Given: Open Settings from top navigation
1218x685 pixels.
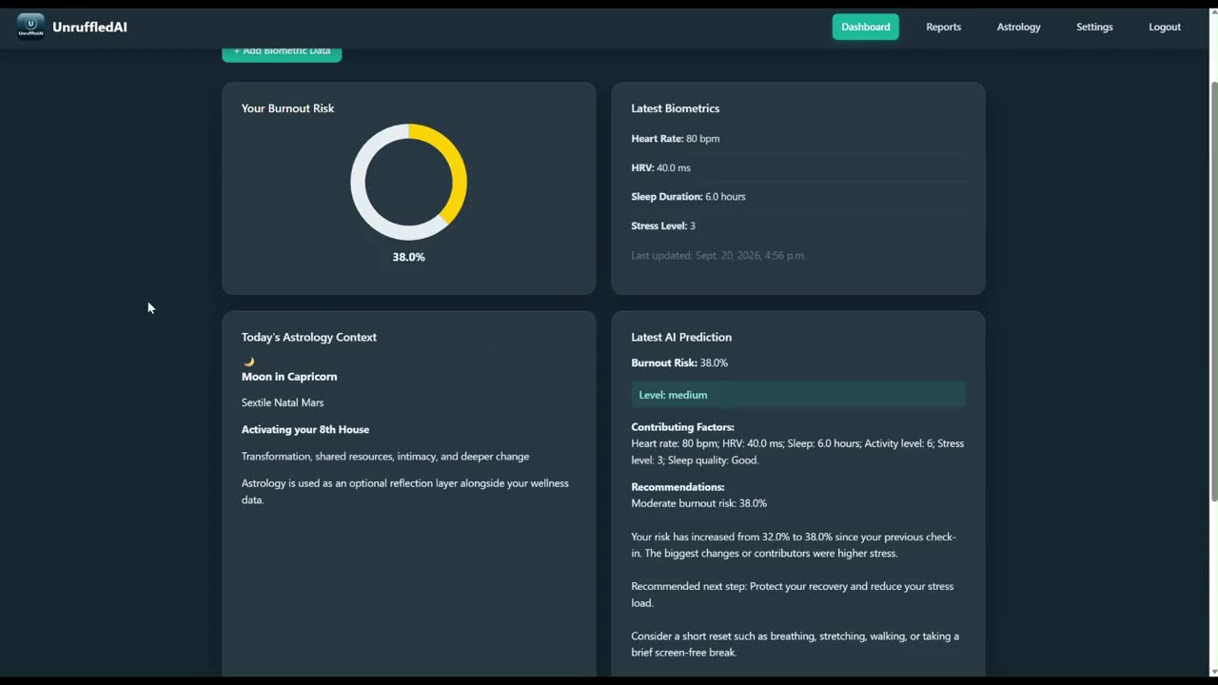Looking at the screenshot, I should pos(1094,27).
